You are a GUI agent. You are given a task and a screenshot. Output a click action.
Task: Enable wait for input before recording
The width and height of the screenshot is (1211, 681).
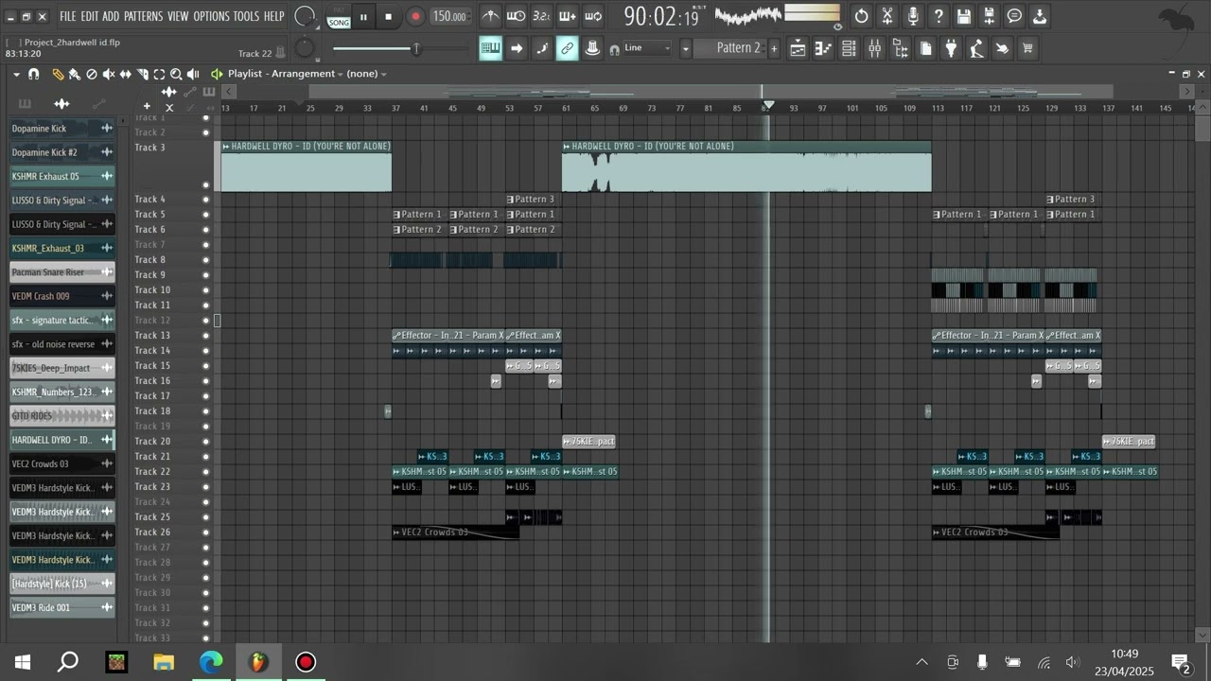pos(516,16)
